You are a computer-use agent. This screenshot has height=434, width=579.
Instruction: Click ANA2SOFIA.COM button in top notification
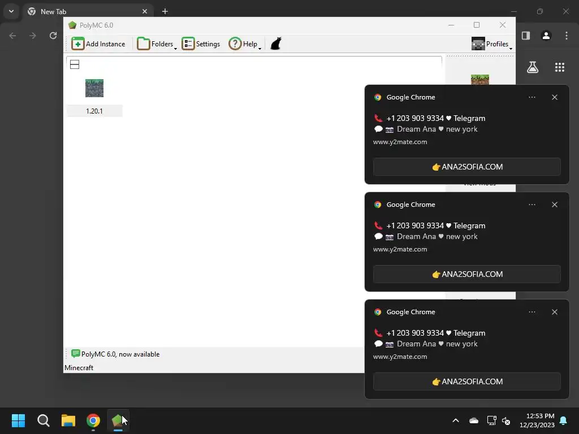point(466,167)
